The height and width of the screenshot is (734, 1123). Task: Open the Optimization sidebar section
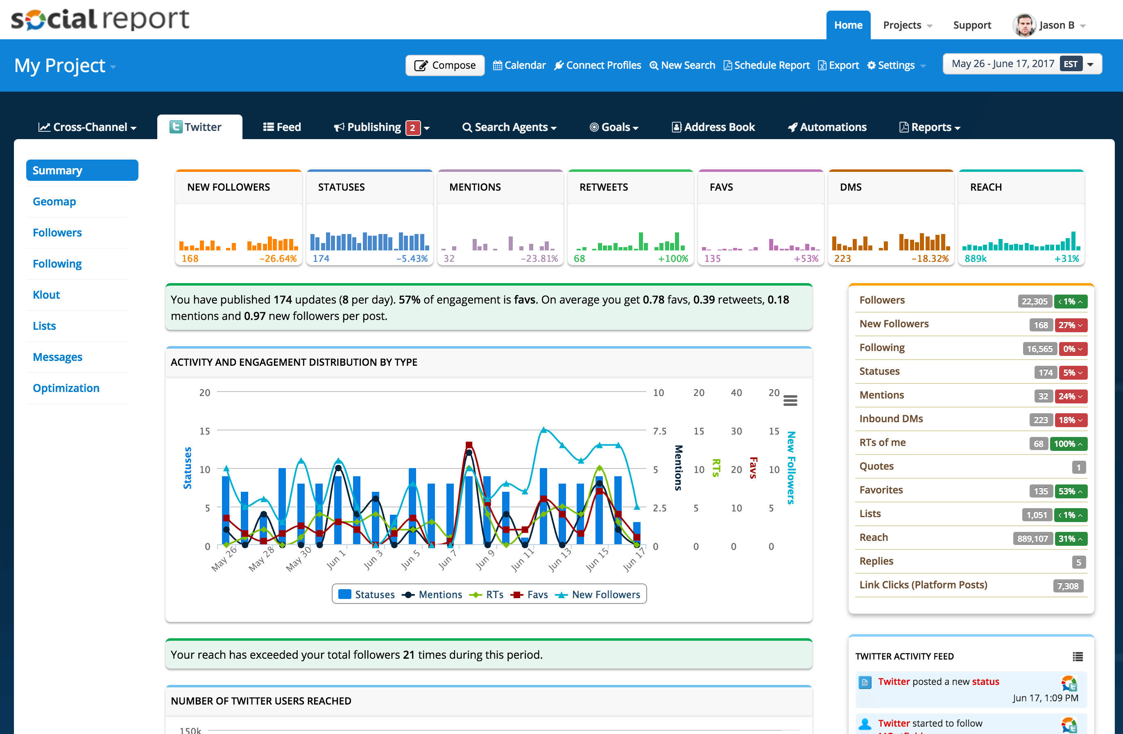coord(65,387)
